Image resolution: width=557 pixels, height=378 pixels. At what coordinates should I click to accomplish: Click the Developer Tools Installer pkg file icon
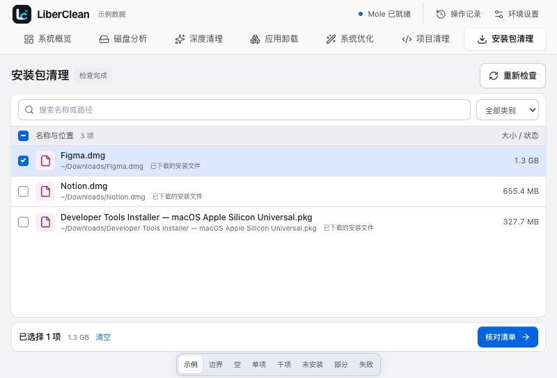click(45, 222)
